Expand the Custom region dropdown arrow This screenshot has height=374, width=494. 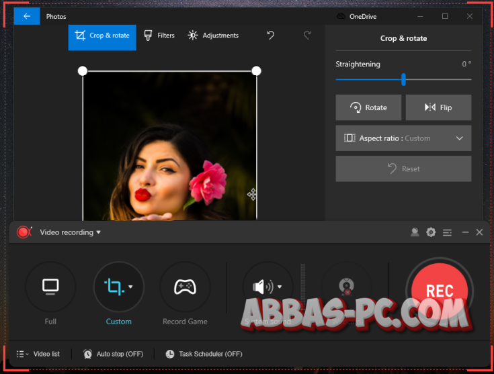coord(131,287)
